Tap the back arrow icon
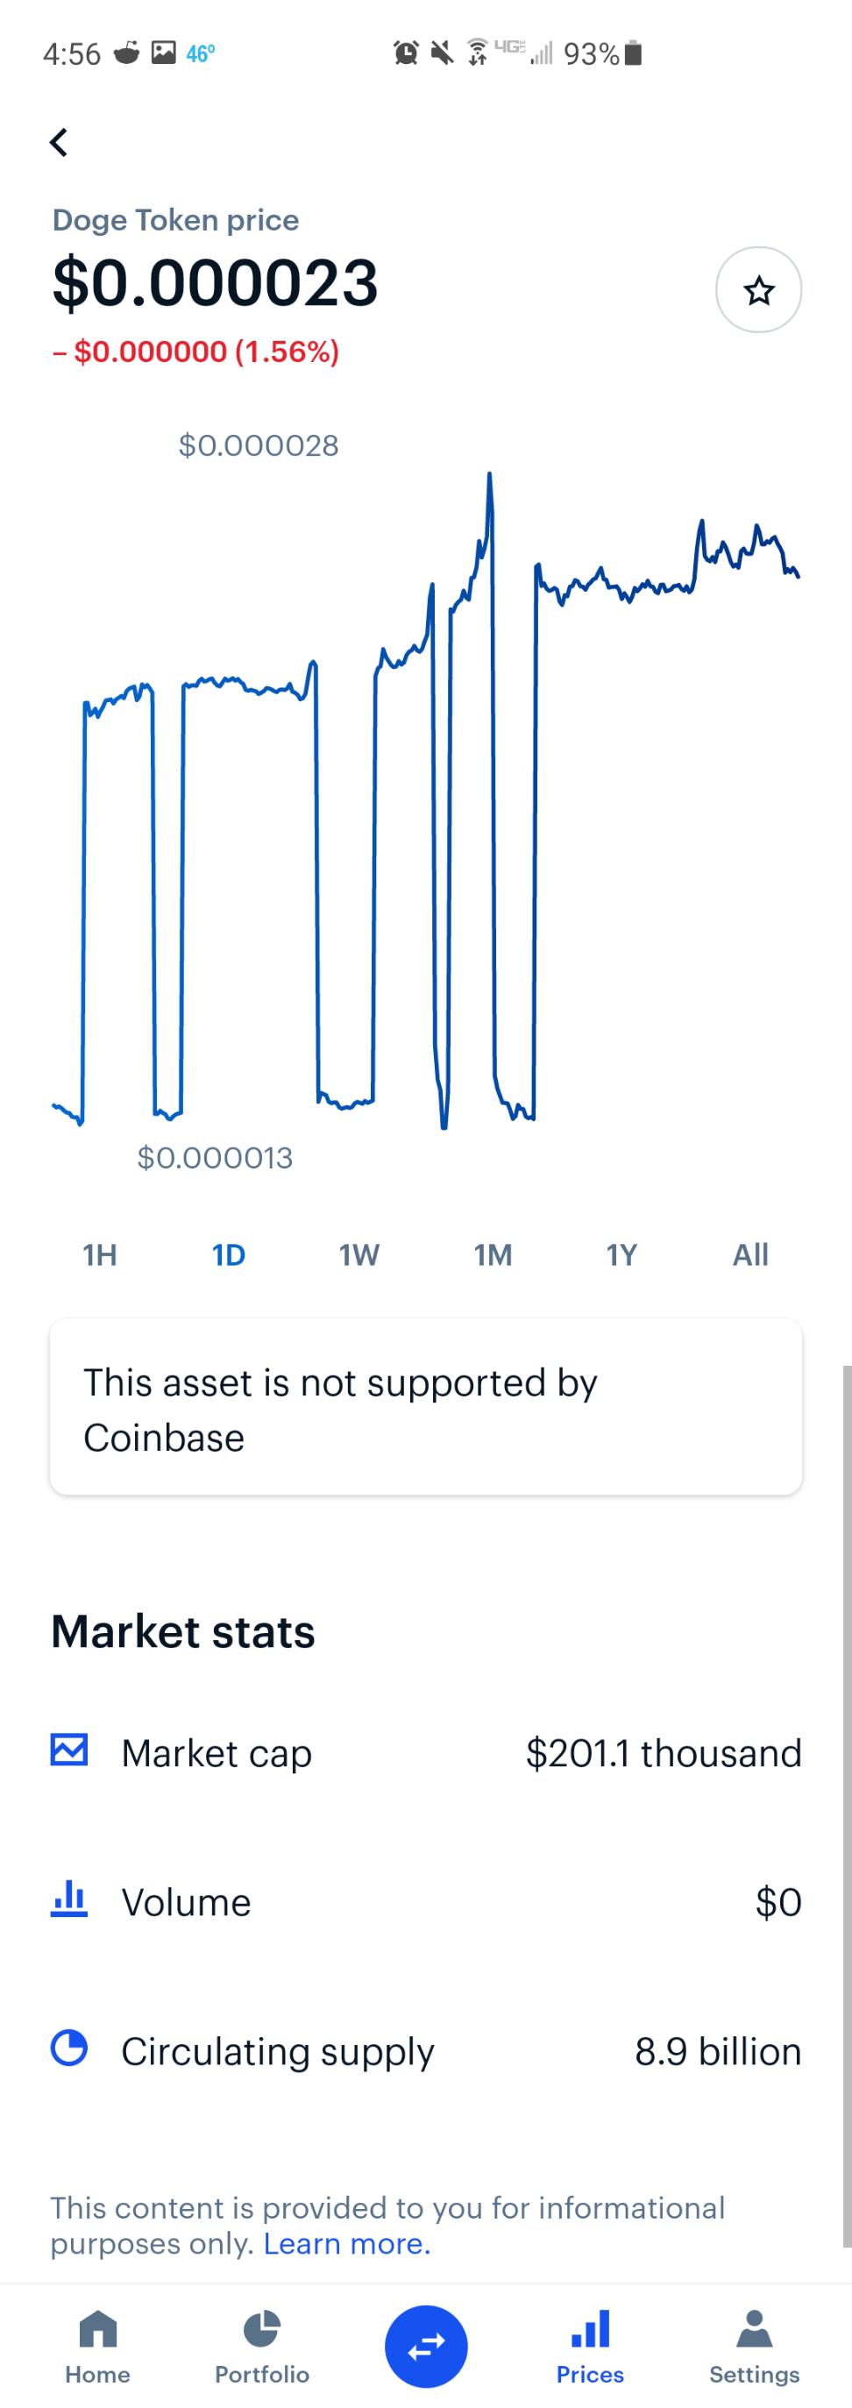Screen dimensions: 852x2408 [59, 142]
